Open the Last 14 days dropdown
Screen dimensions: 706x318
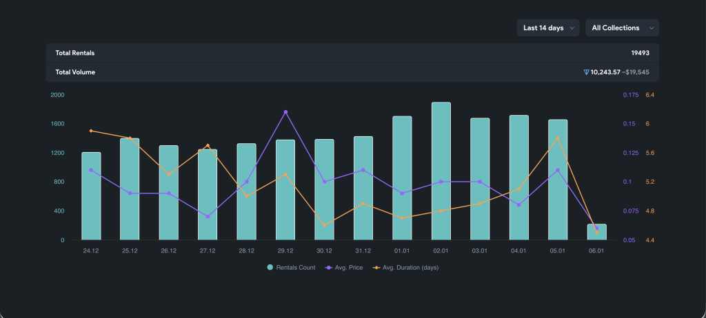tap(548, 28)
